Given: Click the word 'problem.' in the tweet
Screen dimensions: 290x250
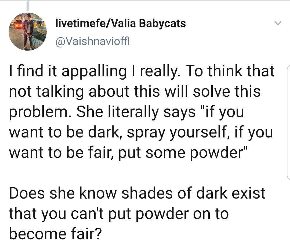Looking at the screenshot, I should pos(39,112).
